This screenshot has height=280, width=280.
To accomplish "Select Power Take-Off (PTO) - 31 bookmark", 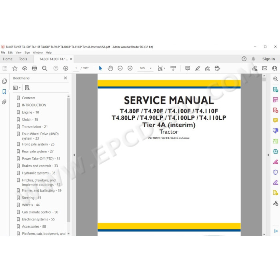I will click(41, 158).
